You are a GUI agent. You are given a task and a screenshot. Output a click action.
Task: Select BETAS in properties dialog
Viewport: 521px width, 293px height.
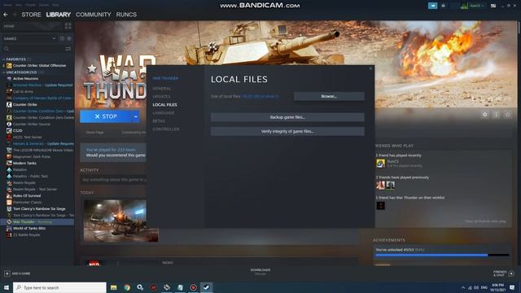tap(159, 121)
